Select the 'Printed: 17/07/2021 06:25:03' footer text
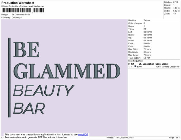Screen dimensions: 181x140 pyautogui.click(x=120, y=138)
